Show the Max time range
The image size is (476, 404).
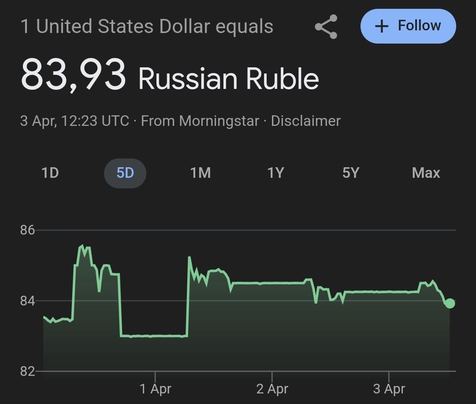coord(426,173)
